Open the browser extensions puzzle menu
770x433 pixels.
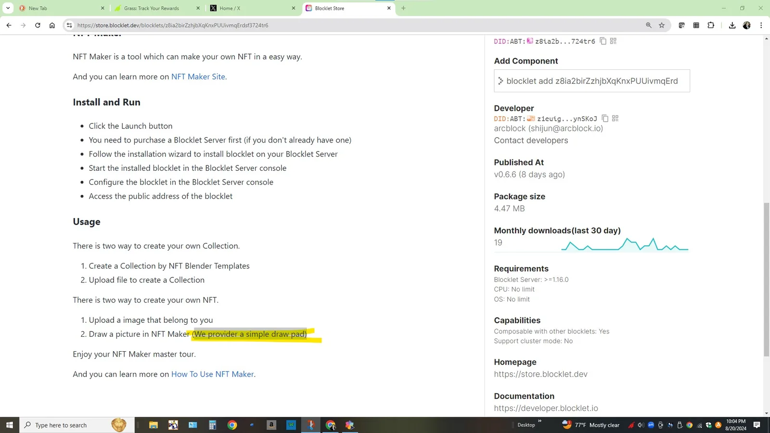point(711,25)
